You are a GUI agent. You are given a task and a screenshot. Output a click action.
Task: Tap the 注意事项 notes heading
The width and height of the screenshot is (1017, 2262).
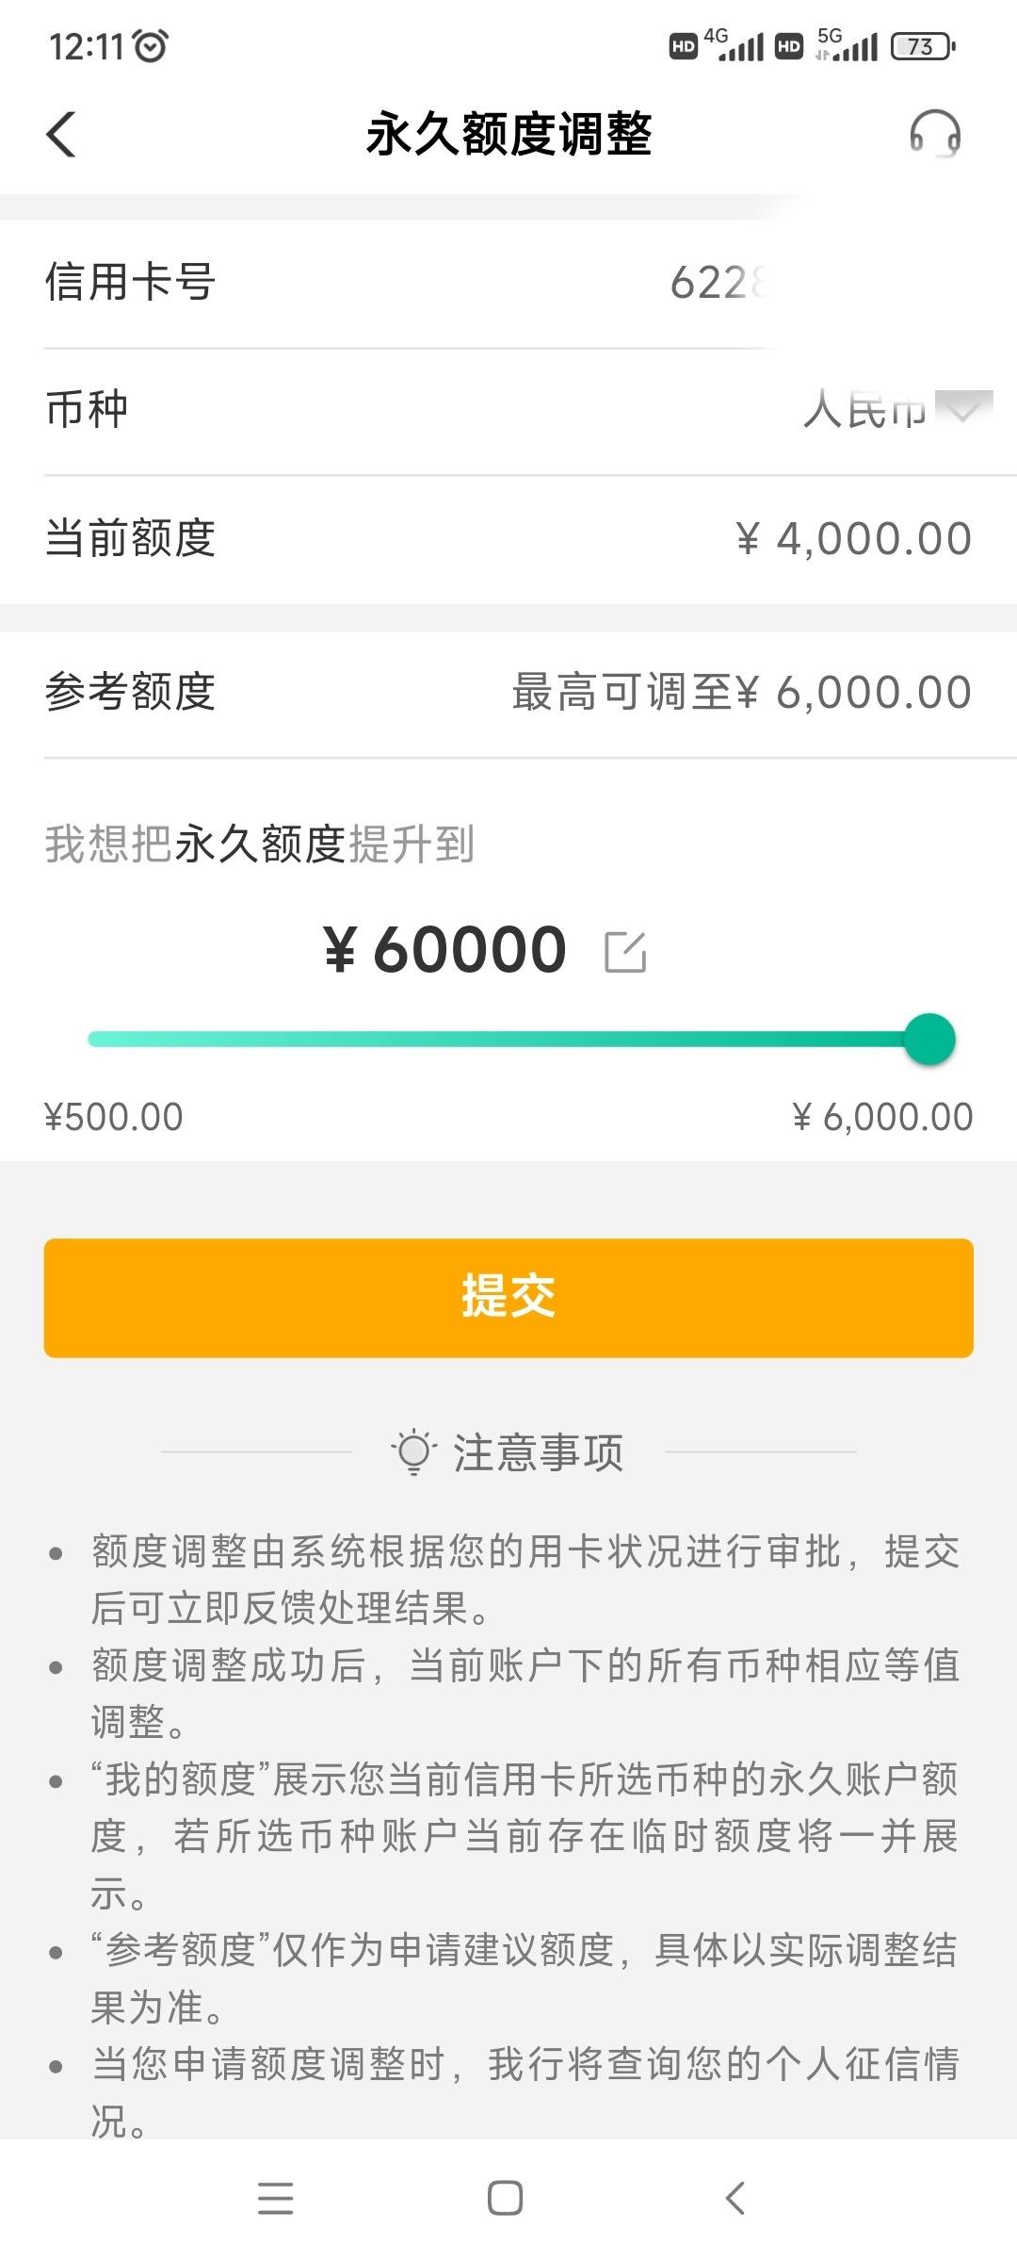[x=538, y=1452]
